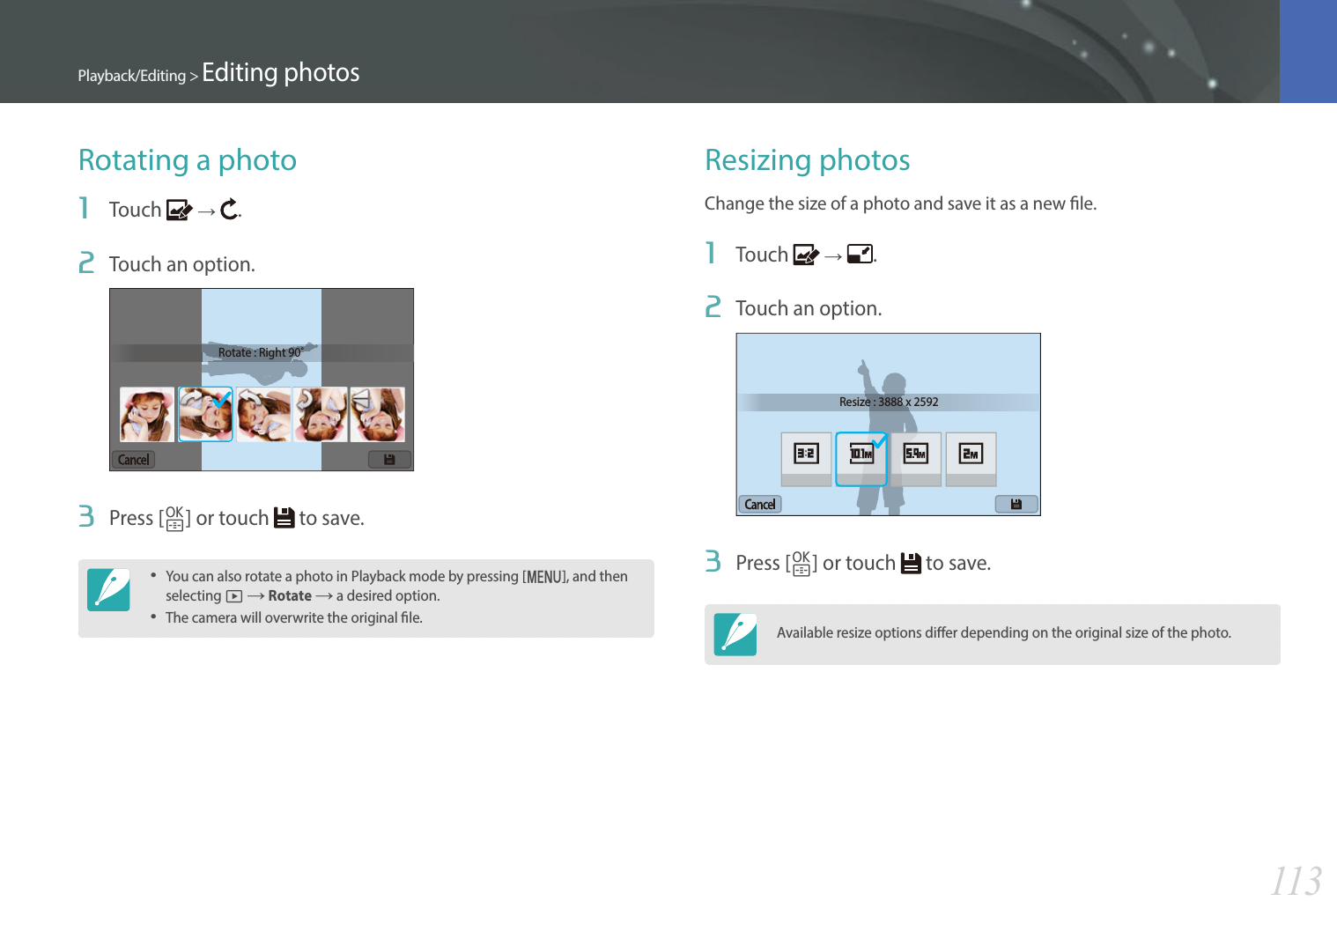
Task: Click the "Rotating a photo" heading
Action: pyautogui.click(x=188, y=160)
